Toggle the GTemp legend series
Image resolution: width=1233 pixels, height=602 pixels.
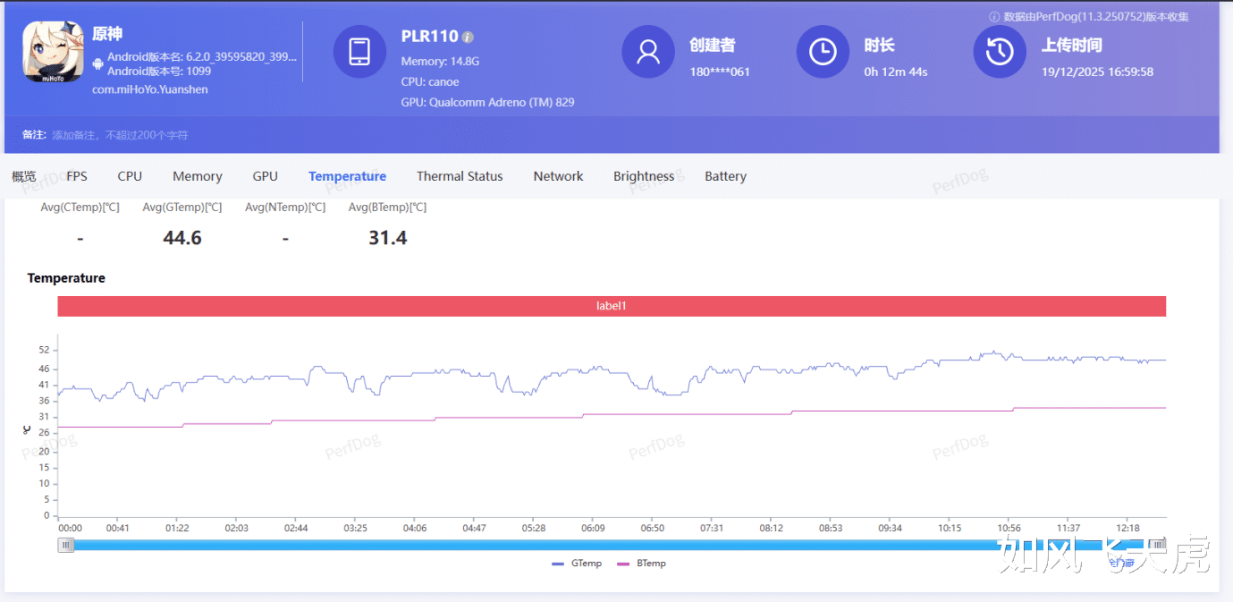click(x=577, y=564)
